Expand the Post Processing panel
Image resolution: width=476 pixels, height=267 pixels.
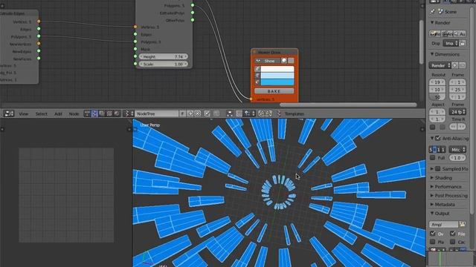click(x=432, y=196)
